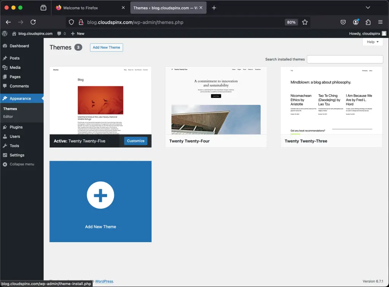Open the browser extensions puzzle icon
Viewport: 389px width, 287px height.
[x=368, y=22]
